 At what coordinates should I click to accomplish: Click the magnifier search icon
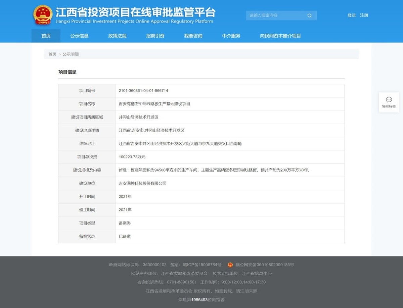[x=309, y=15]
